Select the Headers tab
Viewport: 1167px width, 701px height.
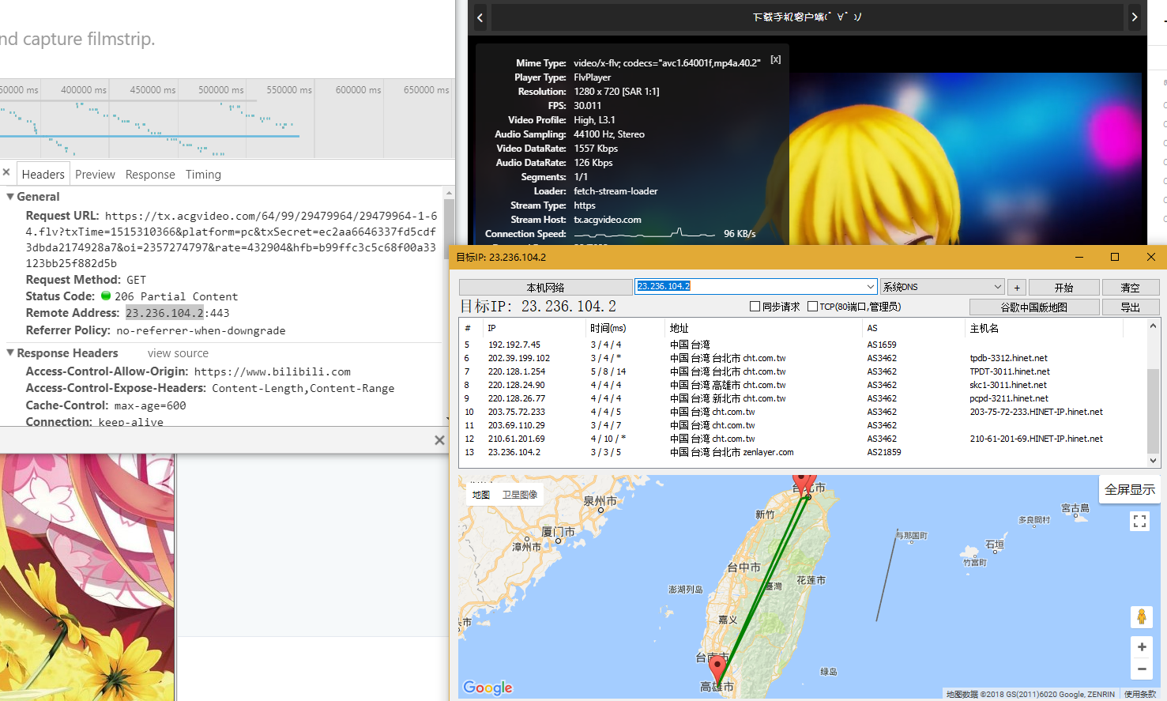43,175
